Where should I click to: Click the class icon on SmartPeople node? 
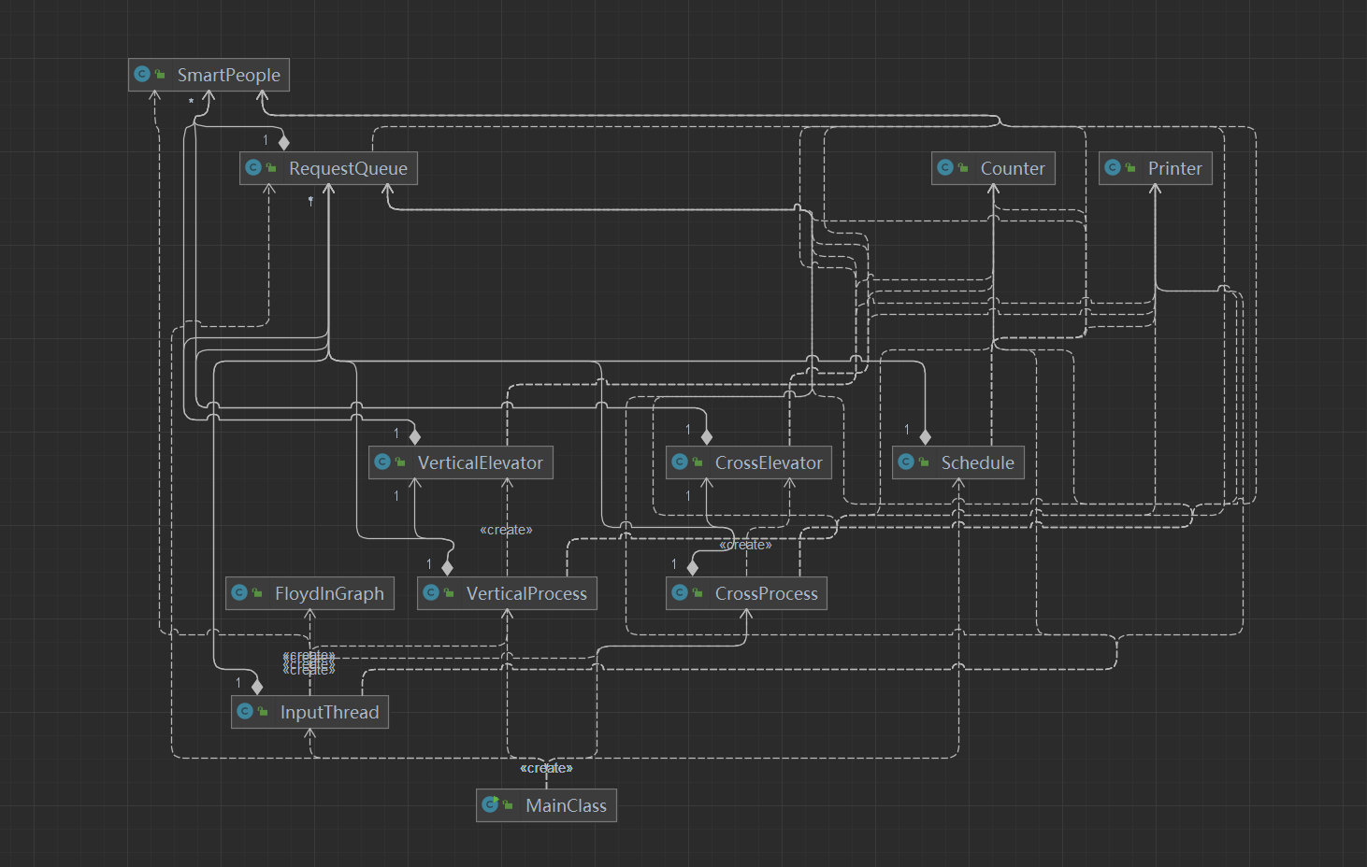click(142, 74)
